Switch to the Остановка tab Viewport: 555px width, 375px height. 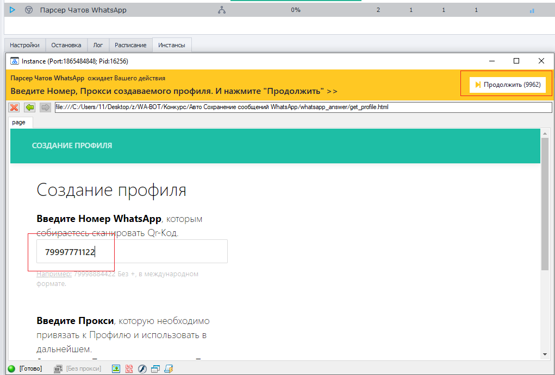click(66, 45)
